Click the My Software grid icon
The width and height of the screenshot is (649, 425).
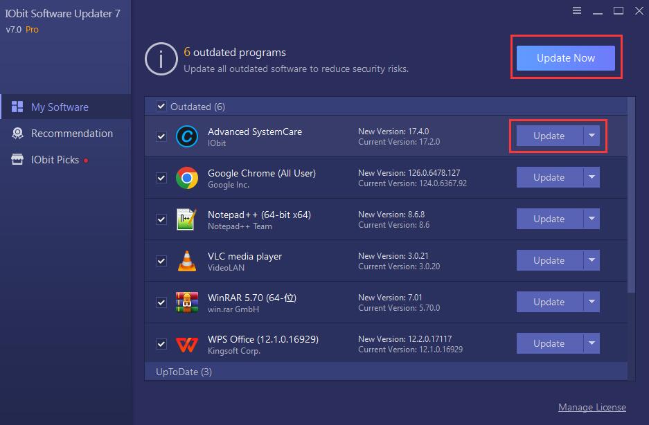click(x=17, y=107)
